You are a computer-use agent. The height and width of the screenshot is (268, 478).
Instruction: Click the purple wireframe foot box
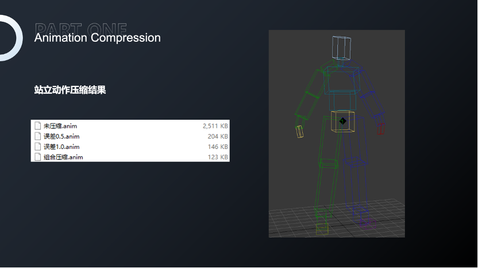(368, 224)
